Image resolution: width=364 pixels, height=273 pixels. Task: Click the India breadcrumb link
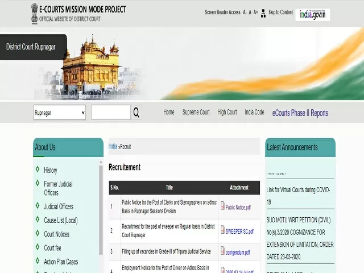click(113, 147)
